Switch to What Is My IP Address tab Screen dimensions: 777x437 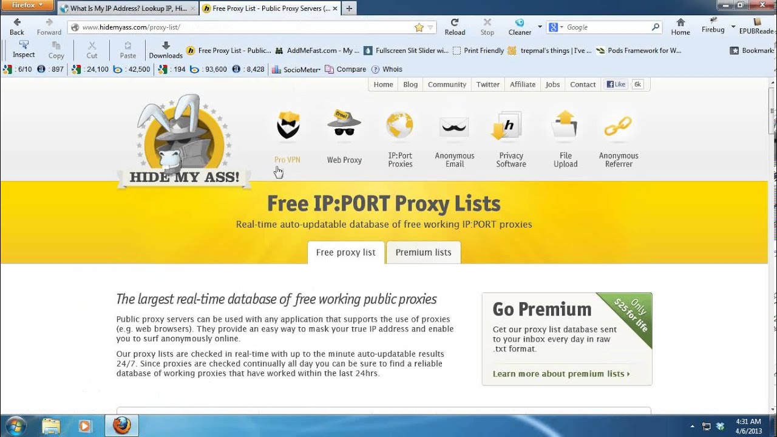point(128,8)
